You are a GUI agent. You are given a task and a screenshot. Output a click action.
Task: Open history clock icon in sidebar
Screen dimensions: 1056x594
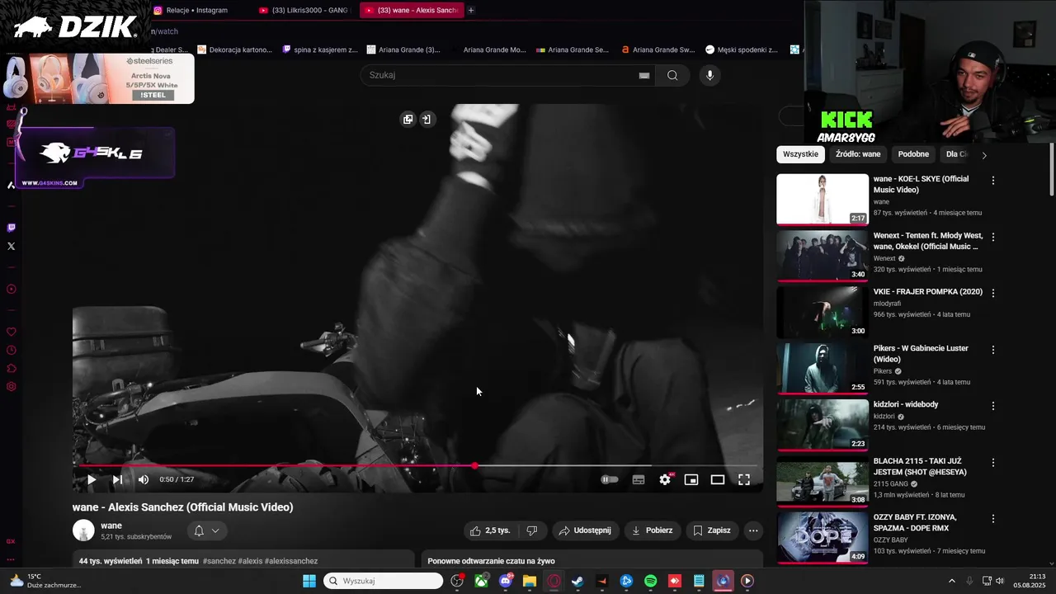click(x=11, y=350)
